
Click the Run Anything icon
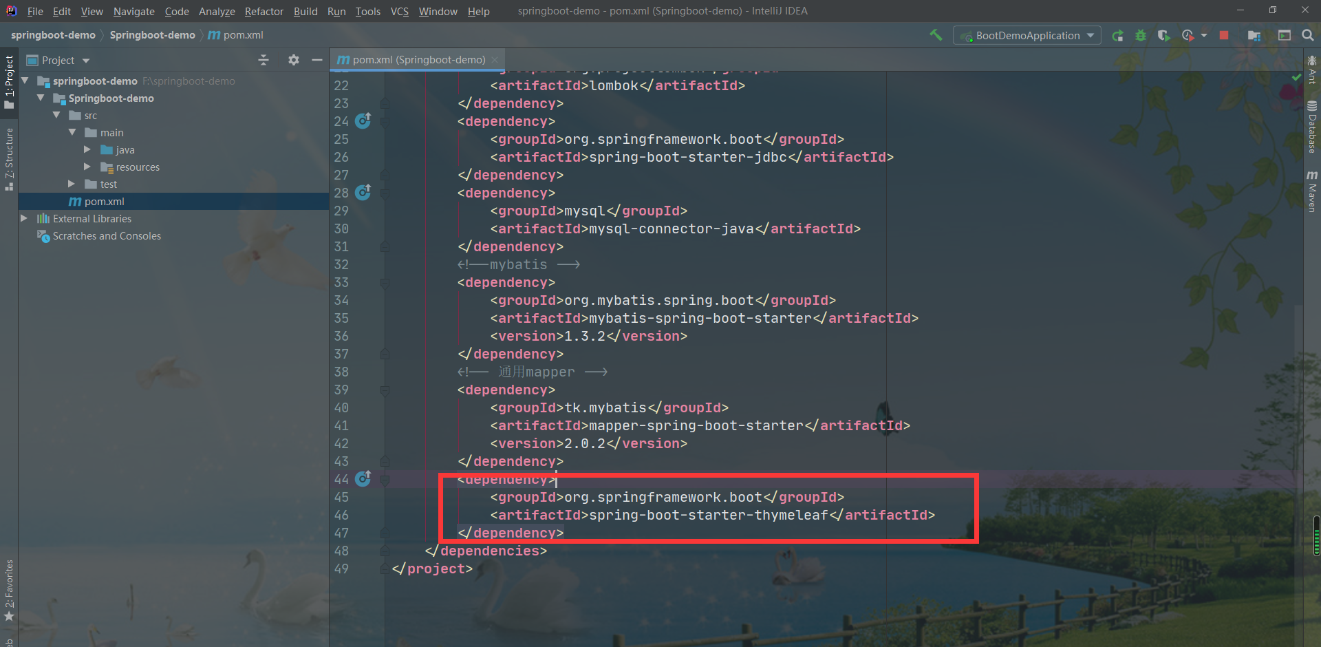[1285, 35]
